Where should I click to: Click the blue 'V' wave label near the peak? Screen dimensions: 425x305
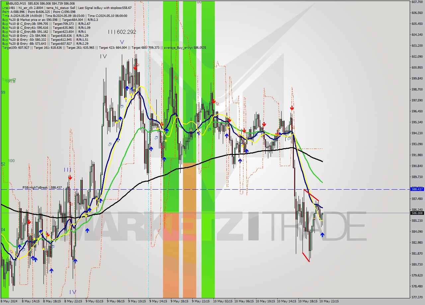click(x=122, y=42)
